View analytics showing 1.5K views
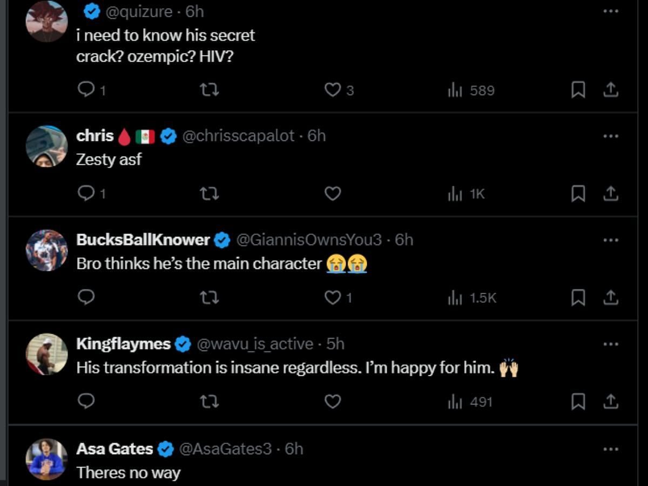 pyautogui.click(x=472, y=298)
